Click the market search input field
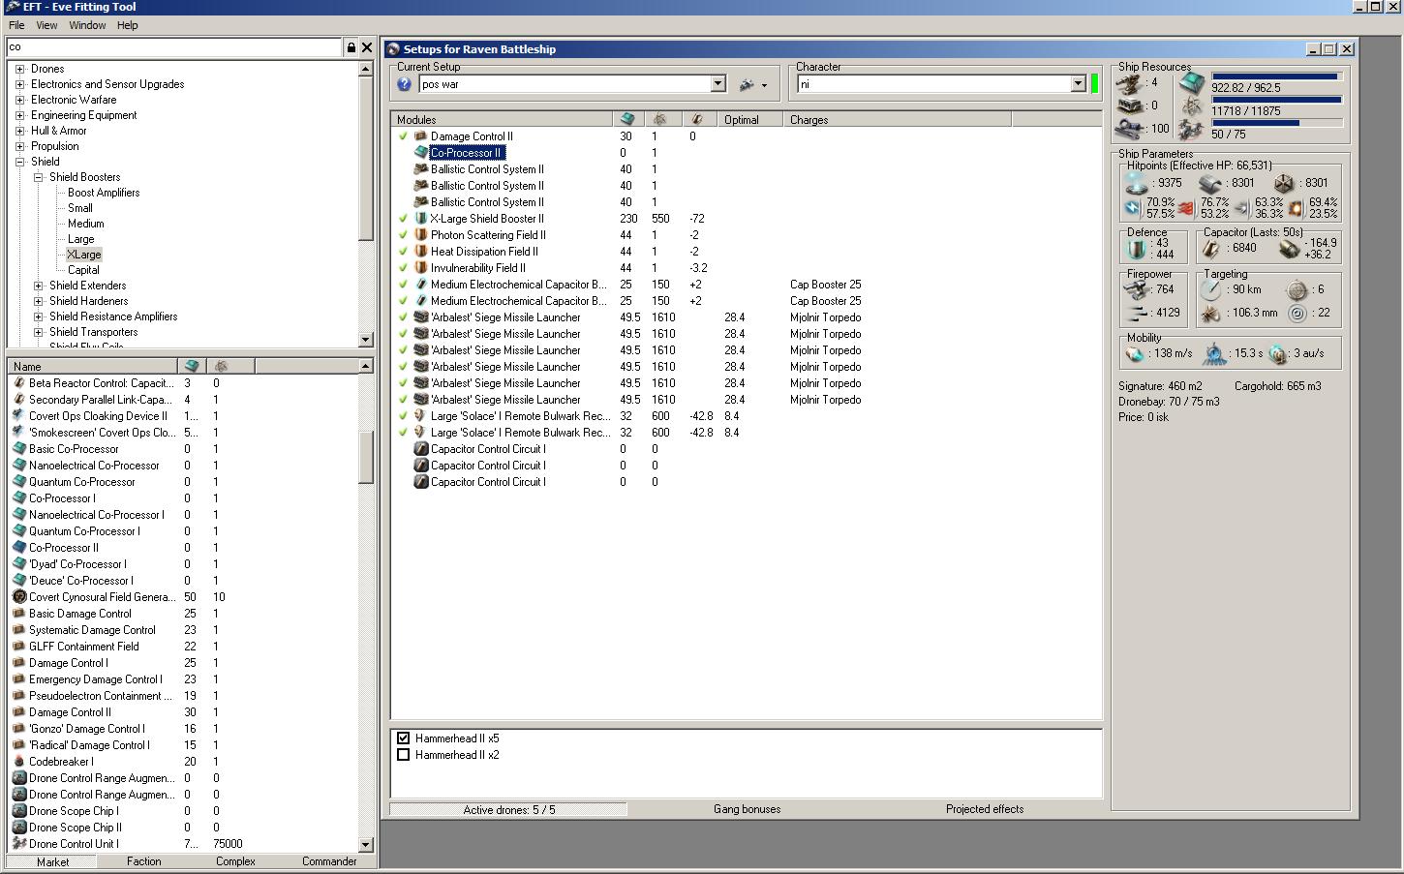1404x874 pixels. [x=175, y=47]
